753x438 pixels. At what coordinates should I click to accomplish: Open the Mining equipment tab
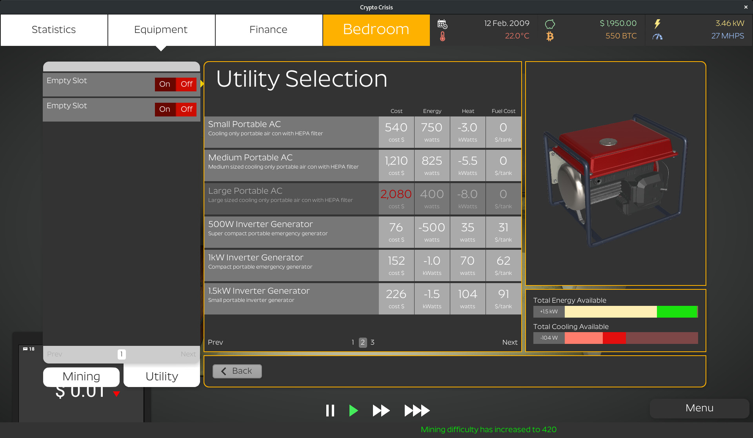[x=81, y=376]
